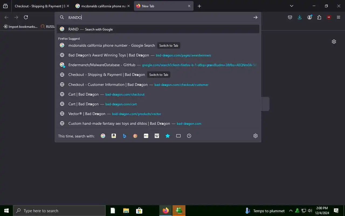Click the back navigation arrow
Viewport: 345px width, 216px height.
click(x=6, y=17)
